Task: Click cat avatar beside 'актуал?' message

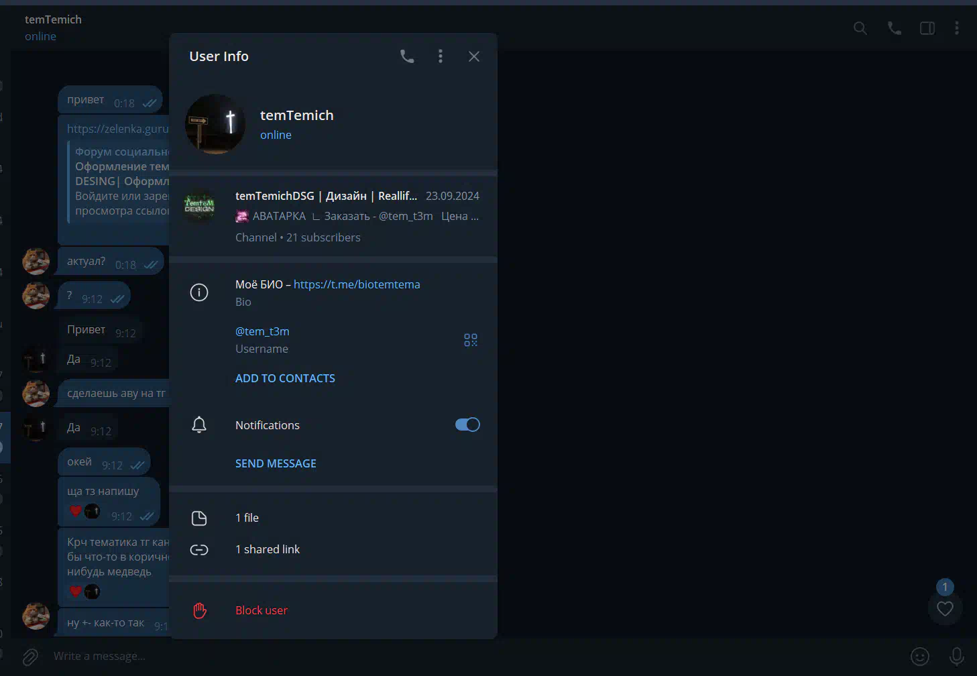Action: 36,262
